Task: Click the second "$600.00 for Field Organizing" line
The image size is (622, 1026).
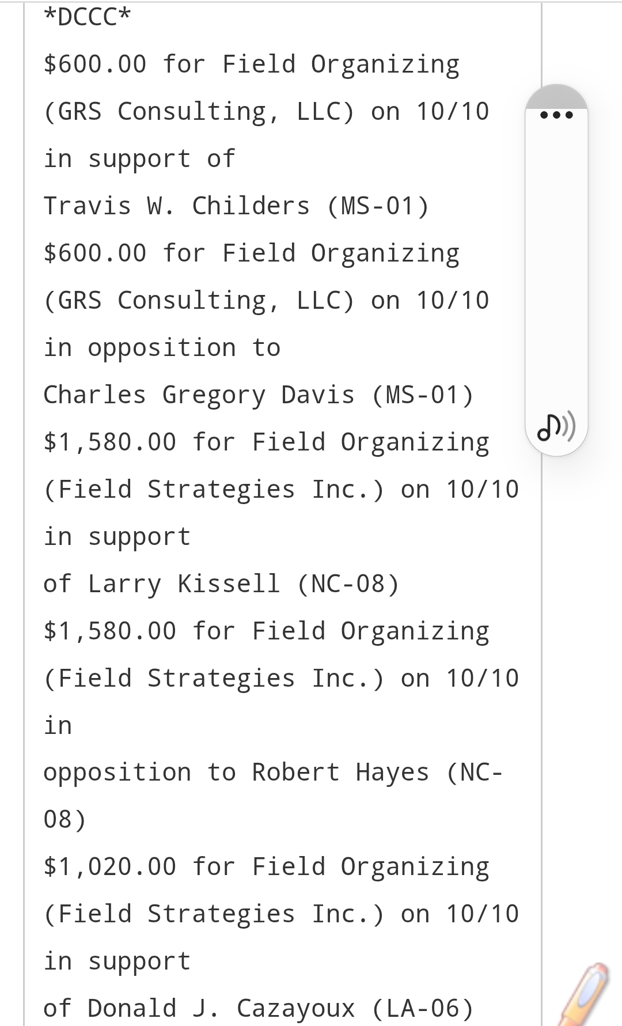Action: (x=252, y=253)
